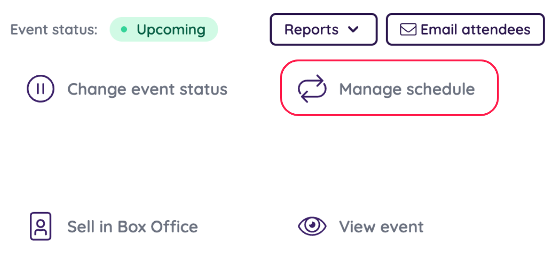Open the Reports dropdown menu
This screenshot has height=262, width=560.
pyautogui.click(x=323, y=30)
